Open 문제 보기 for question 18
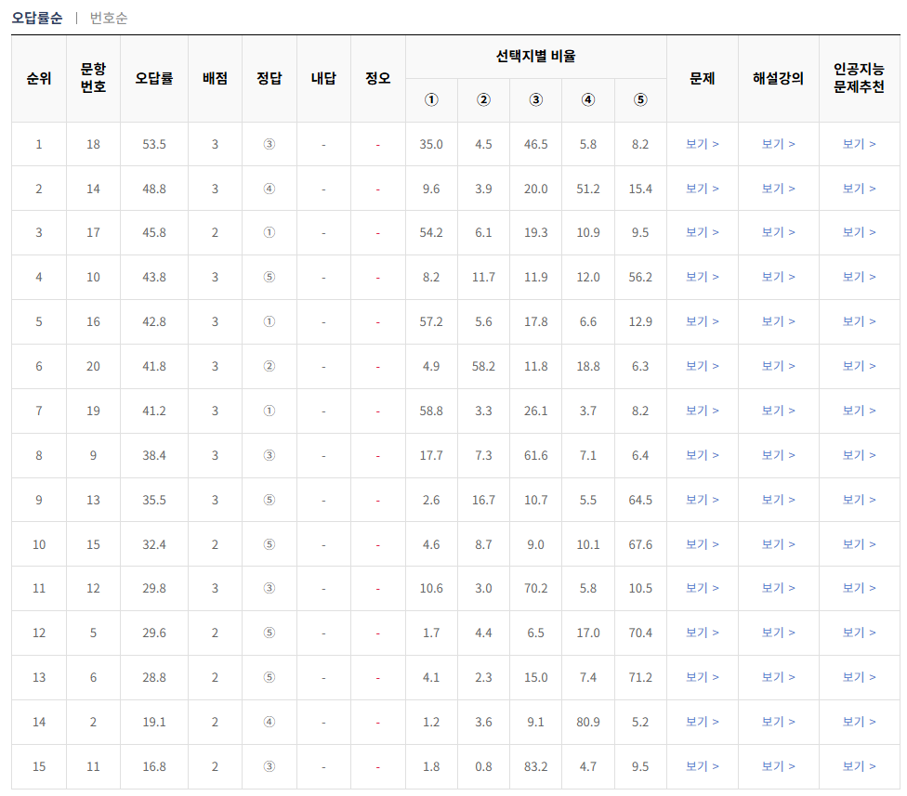This screenshot has width=907, height=796. 700,144
